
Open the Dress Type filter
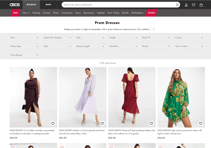(x=24, y=46)
